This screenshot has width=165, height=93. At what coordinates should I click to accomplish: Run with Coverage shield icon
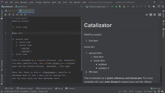[x=120, y=6]
